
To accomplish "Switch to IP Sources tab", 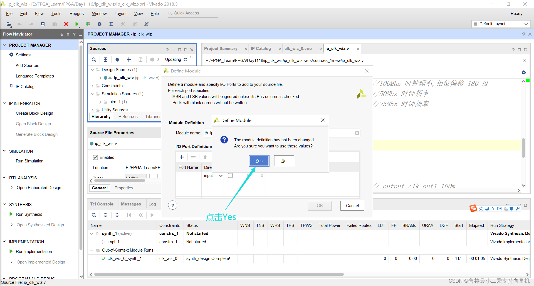I will click(127, 117).
